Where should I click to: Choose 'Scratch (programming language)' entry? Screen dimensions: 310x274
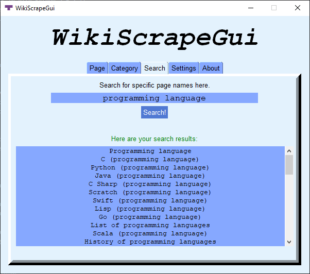150,192
